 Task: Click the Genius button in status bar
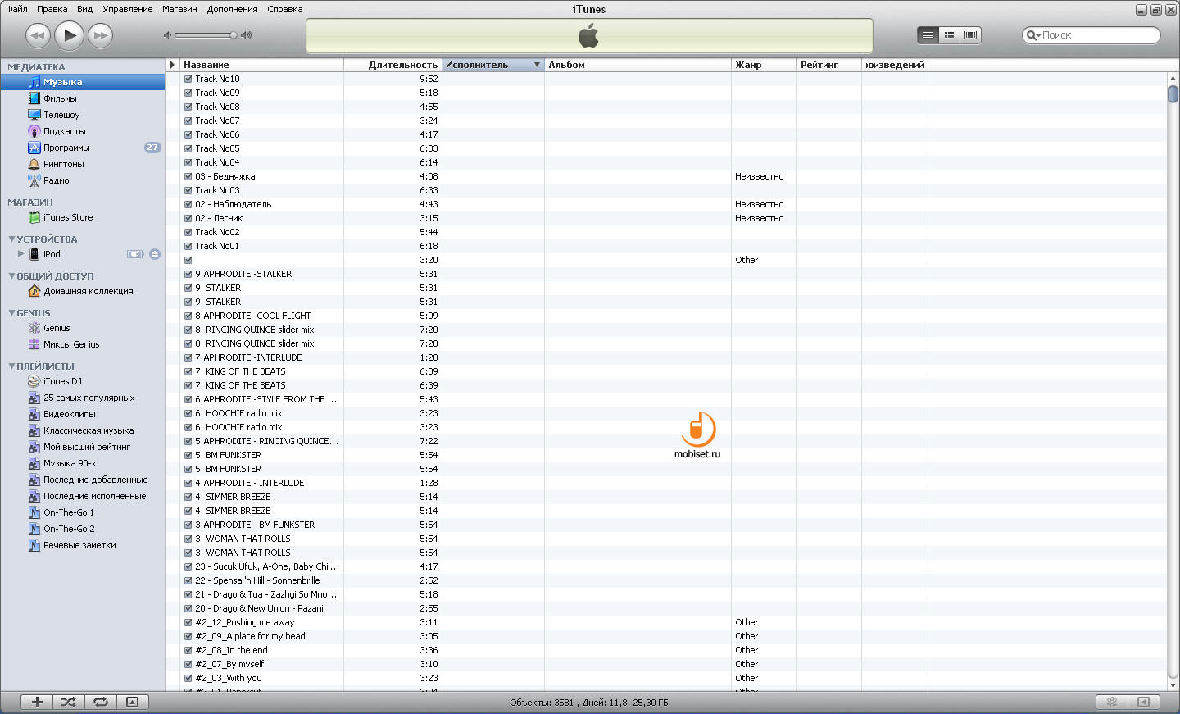[1112, 702]
